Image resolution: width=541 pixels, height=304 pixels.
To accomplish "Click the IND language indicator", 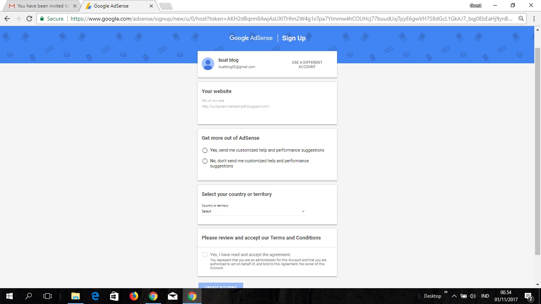I will coord(485,296).
